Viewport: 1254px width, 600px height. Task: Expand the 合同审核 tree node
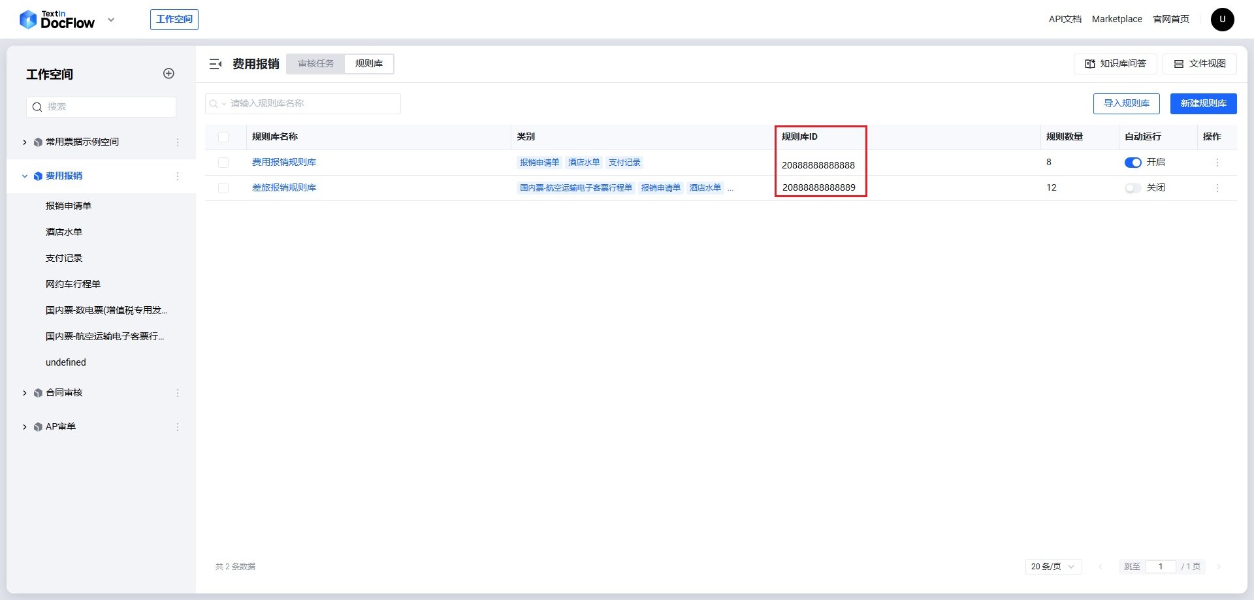coord(25,393)
